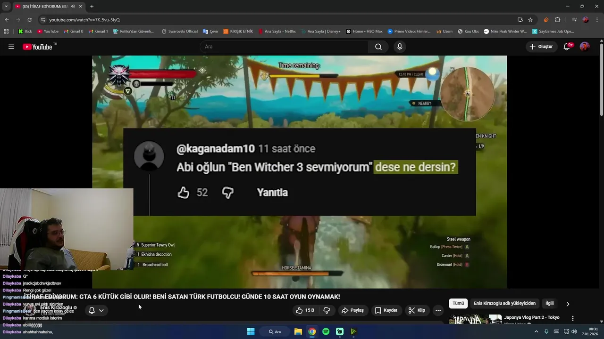Image resolution: width=604 pixels, height=339 pixels.
Task: Adjust system volume from the taskbar tray
Action: [x=574, y=331]
